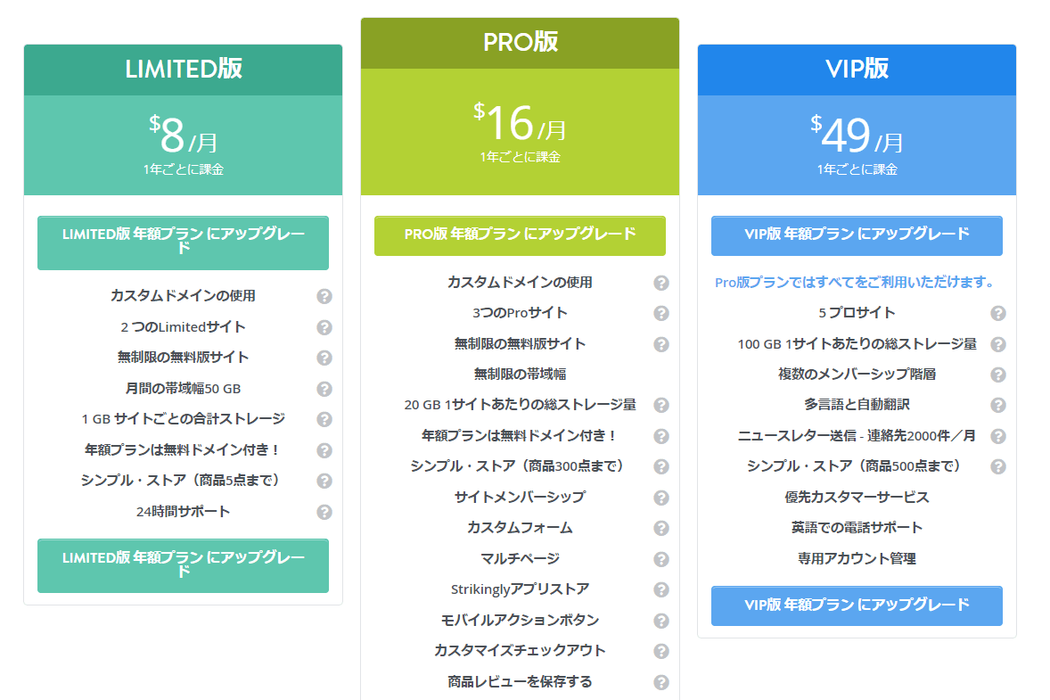Click the top LIMITED版 年額プラン upgrade button
The height and width of the screenshot is (700, 1050).
[182, 243]
